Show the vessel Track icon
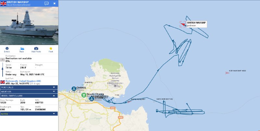 22,48
